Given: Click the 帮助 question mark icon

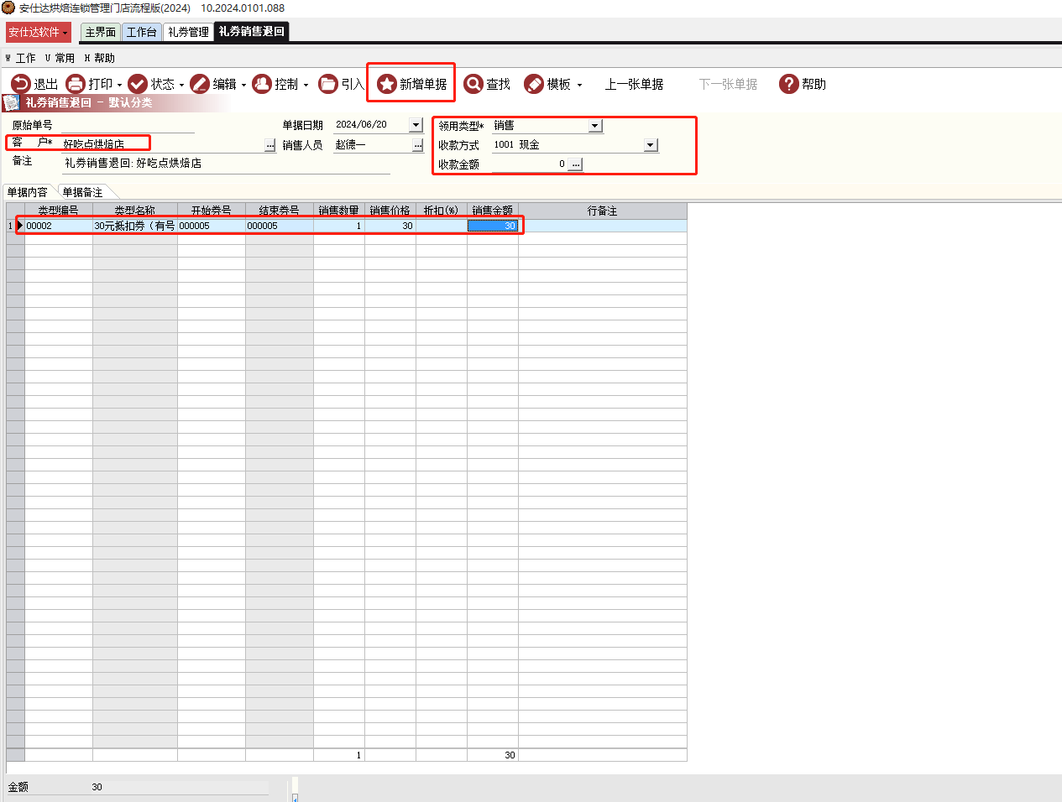Looking at the screenshot, I should pyautogui.click(x=788, y=84).
